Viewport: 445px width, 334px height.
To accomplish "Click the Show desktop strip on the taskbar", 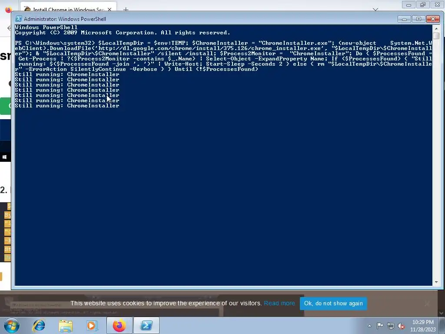I will coord(442,325).
